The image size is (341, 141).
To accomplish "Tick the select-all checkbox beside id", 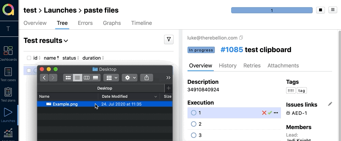I will point(29,58).
